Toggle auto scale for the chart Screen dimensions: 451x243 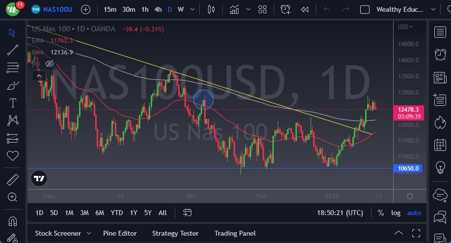tap(414, 213)
